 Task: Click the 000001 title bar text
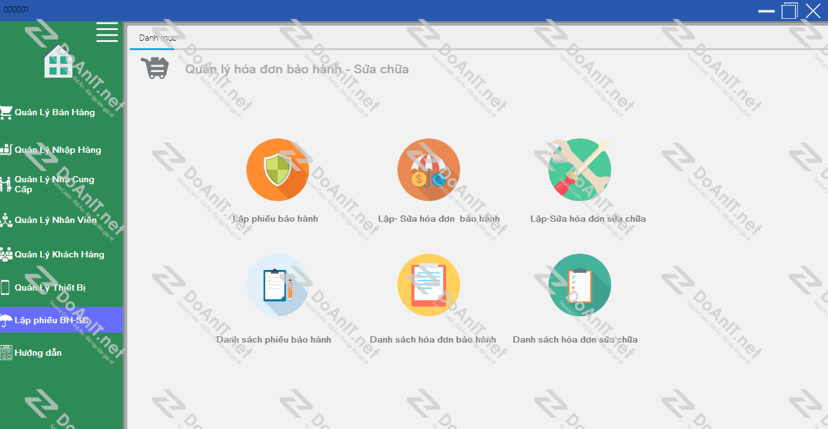click(x=16, y=9)
